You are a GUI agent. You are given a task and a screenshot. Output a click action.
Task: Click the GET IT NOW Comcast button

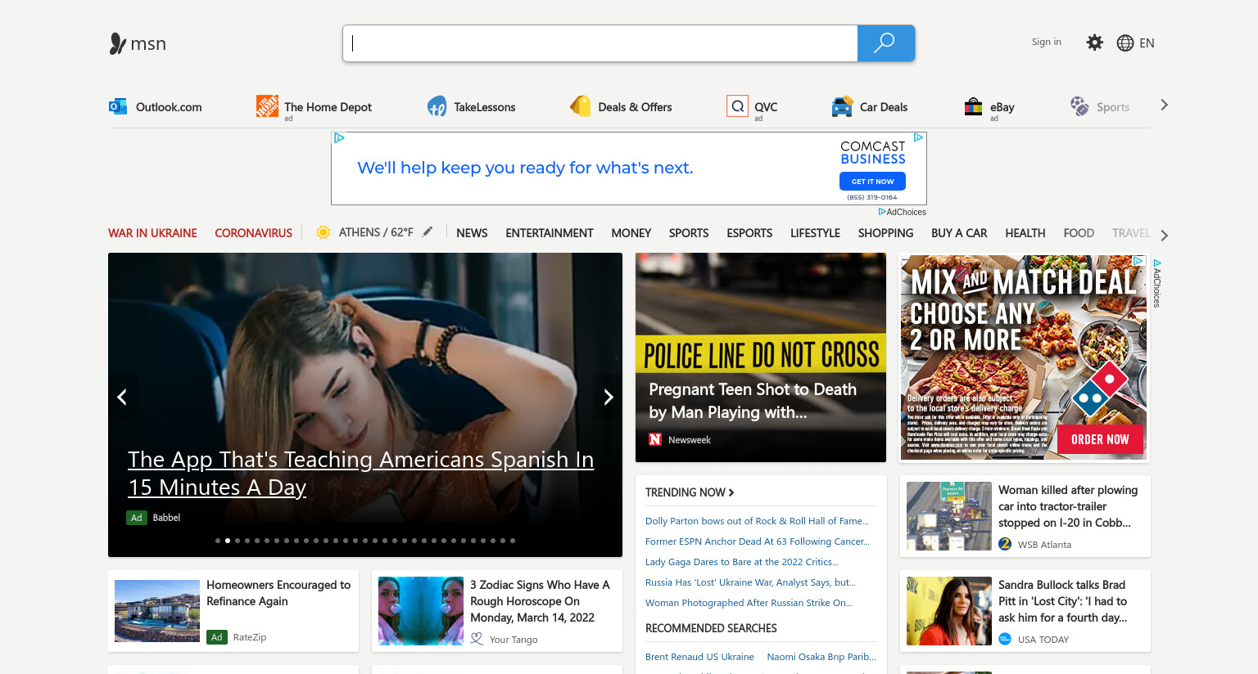(x=872, y=182)
